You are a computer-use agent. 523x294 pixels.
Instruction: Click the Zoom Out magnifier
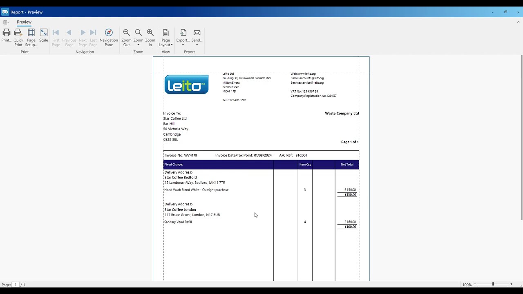click(x=127, y=38)
